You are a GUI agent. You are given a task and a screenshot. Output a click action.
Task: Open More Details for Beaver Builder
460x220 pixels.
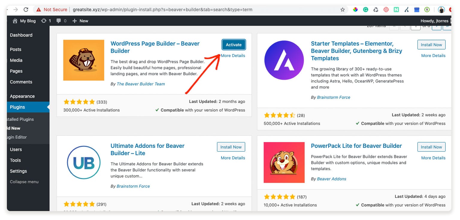(233, 56)
